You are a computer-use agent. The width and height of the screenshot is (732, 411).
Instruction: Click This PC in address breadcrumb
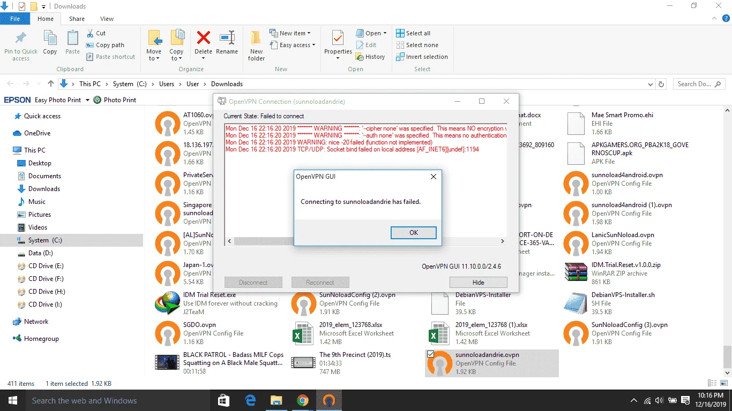(x=89, y=84)
